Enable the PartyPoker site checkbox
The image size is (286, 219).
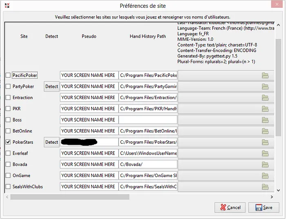click(8, 86)
